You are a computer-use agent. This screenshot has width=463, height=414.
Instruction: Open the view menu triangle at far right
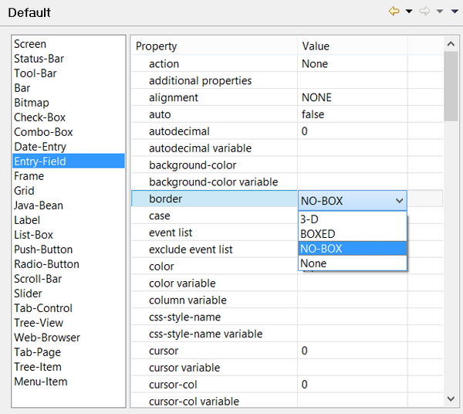(x=453, y=12)
